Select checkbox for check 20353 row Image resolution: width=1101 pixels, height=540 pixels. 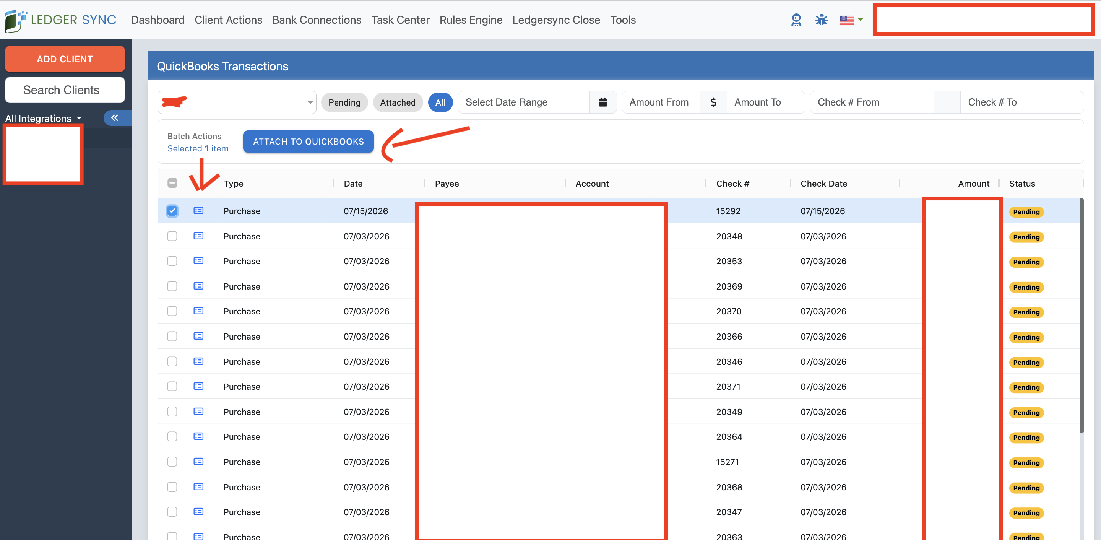click(172, 261)
